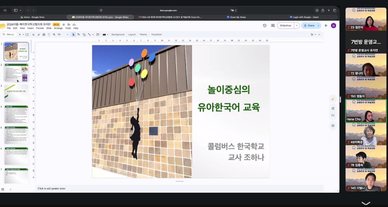Open the Tools menu
Image resolution: width=388 pixels, height=207 pixels.
pos(68,28)
